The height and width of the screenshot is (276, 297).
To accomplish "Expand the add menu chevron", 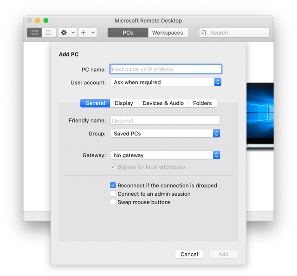I will coord(93,32).
